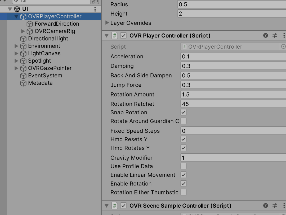286x215 pixels.
Task: Click the cube icon of Environment
Action: 23,46
